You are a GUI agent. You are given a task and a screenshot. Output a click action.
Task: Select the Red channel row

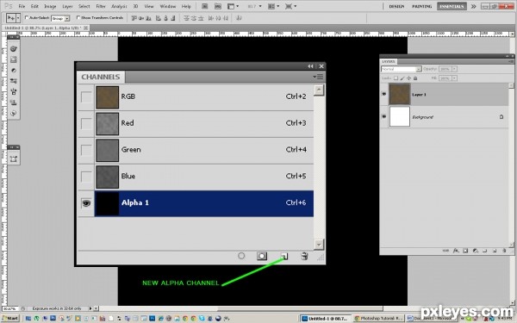pyautogui.click(x=203, y=123)
